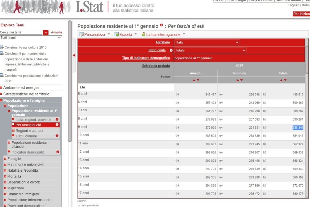Click Sesso dimension link
The width and height of the screenshot is (310, 207).
click(x=165, y=77)
